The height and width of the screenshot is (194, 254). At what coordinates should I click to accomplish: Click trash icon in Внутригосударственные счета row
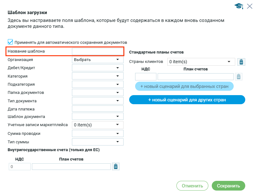(115, 167)
